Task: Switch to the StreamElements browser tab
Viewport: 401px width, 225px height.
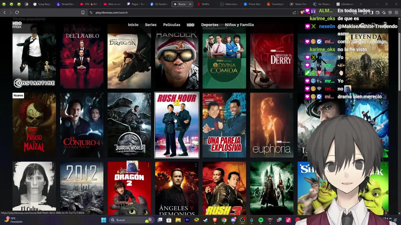Action: [66, 4]
